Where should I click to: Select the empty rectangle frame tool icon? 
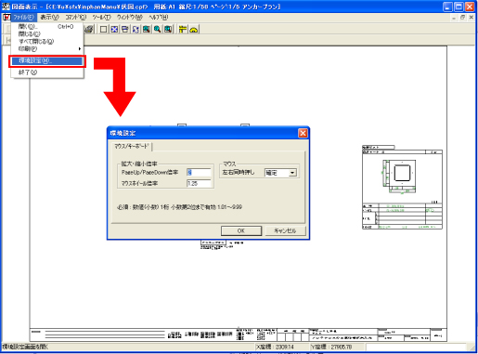point(103,30)
